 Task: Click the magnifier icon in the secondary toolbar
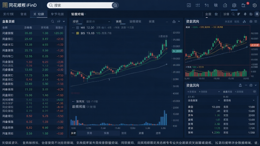(x=233, y=14)
